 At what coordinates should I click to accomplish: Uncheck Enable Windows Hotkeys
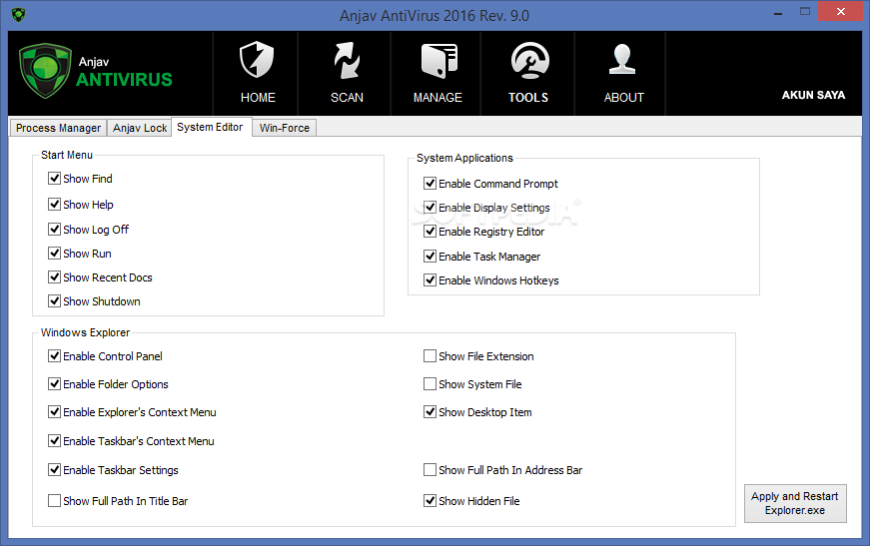pyautogui.click(x=431, y=279)
